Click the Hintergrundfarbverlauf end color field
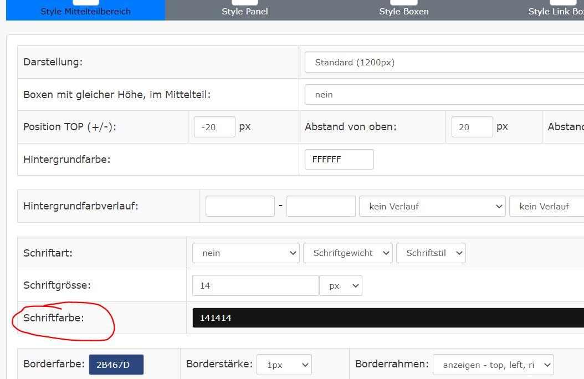Viewport: 584px width, 379px height. [x=321, y=206]
